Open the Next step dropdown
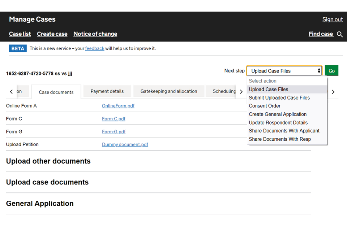This screenshot has width=347, height=231. coord(284,71)
